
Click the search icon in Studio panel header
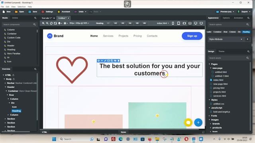point(35,18)
